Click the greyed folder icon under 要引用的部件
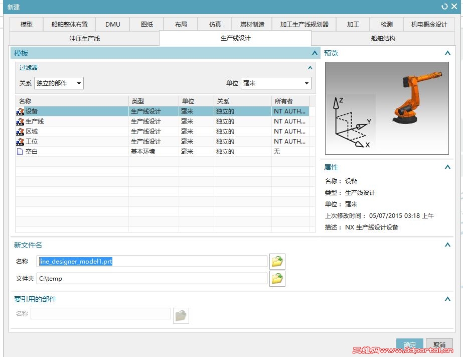 tap(181, 316)
